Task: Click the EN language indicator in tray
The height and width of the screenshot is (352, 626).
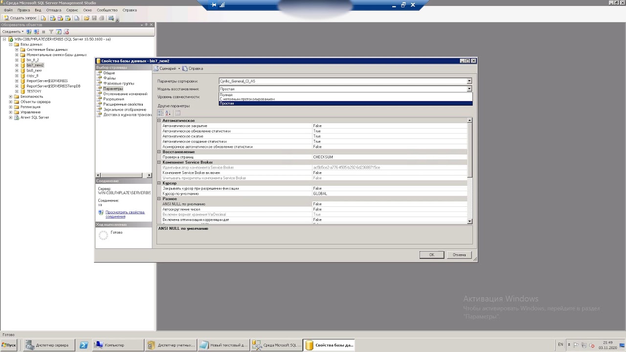Action: pyautogui.click(x=560, y=345)
